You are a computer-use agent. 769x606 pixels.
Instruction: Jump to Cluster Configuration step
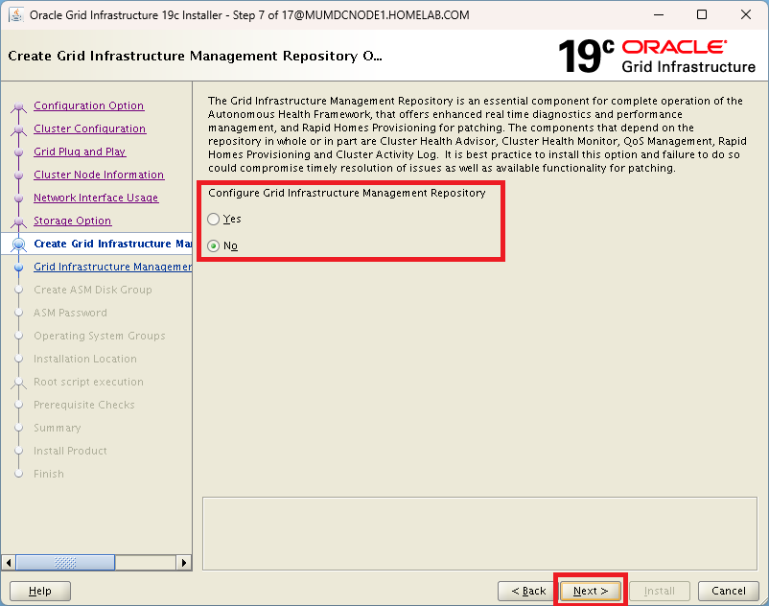click(x=90, y=129)
